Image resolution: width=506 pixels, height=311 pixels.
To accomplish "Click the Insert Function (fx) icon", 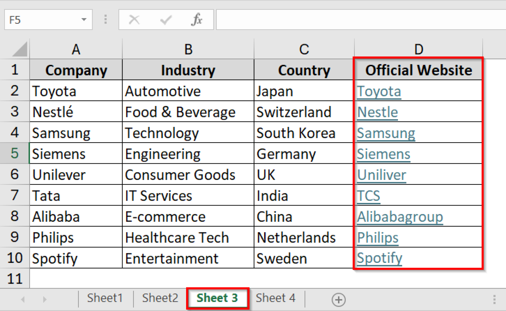I will (197, 19).
